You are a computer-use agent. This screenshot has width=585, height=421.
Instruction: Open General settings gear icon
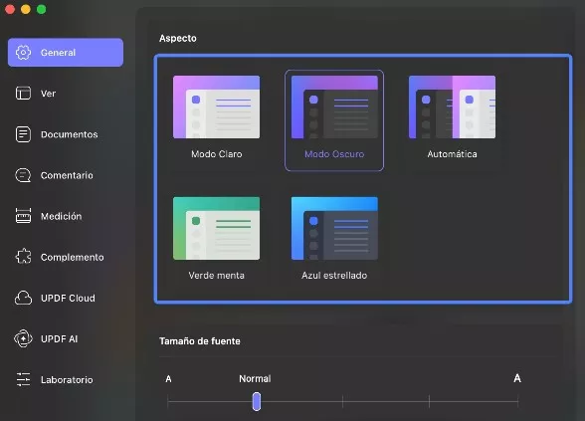23,52
